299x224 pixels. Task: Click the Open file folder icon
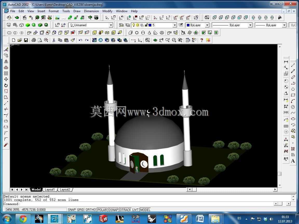(x=20, y=40)
